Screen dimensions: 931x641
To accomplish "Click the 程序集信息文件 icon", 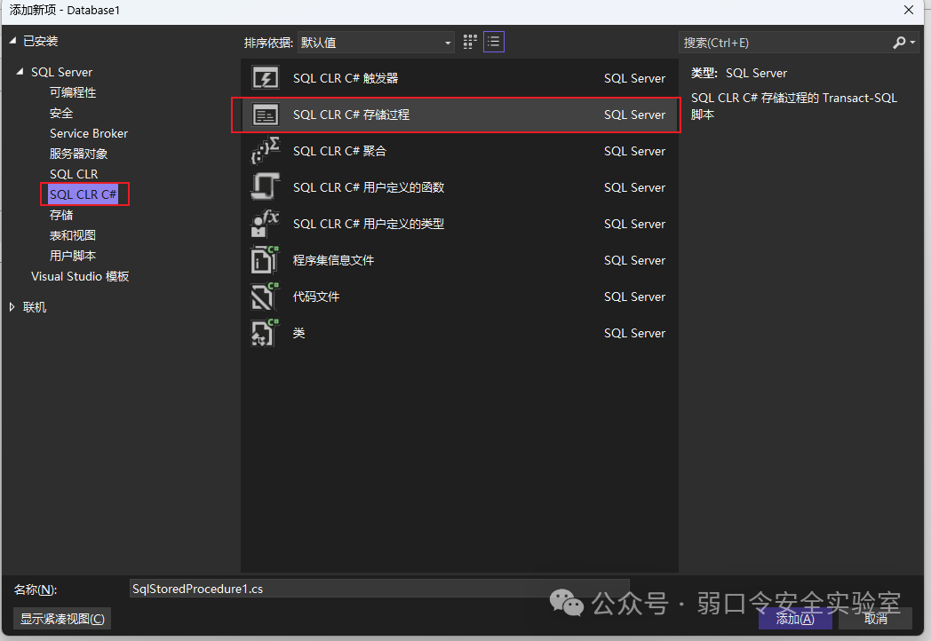I will (x=265, y=260).
